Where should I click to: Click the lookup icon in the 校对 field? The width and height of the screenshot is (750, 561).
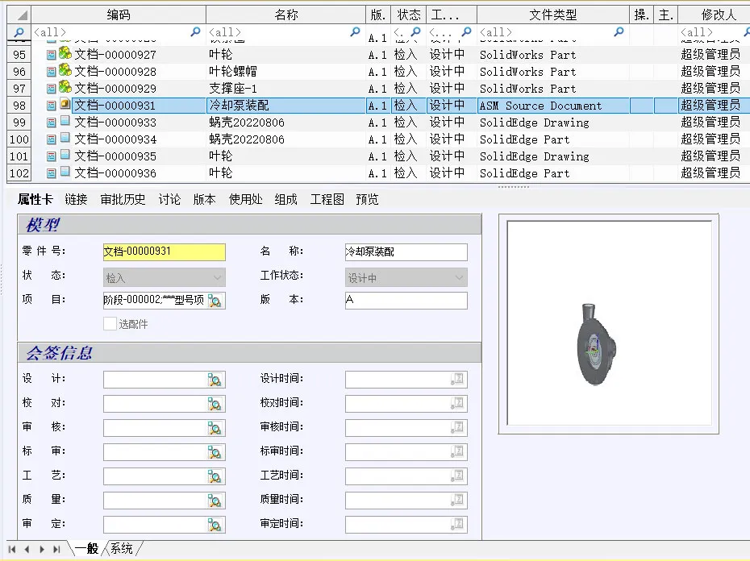(215, 405)
